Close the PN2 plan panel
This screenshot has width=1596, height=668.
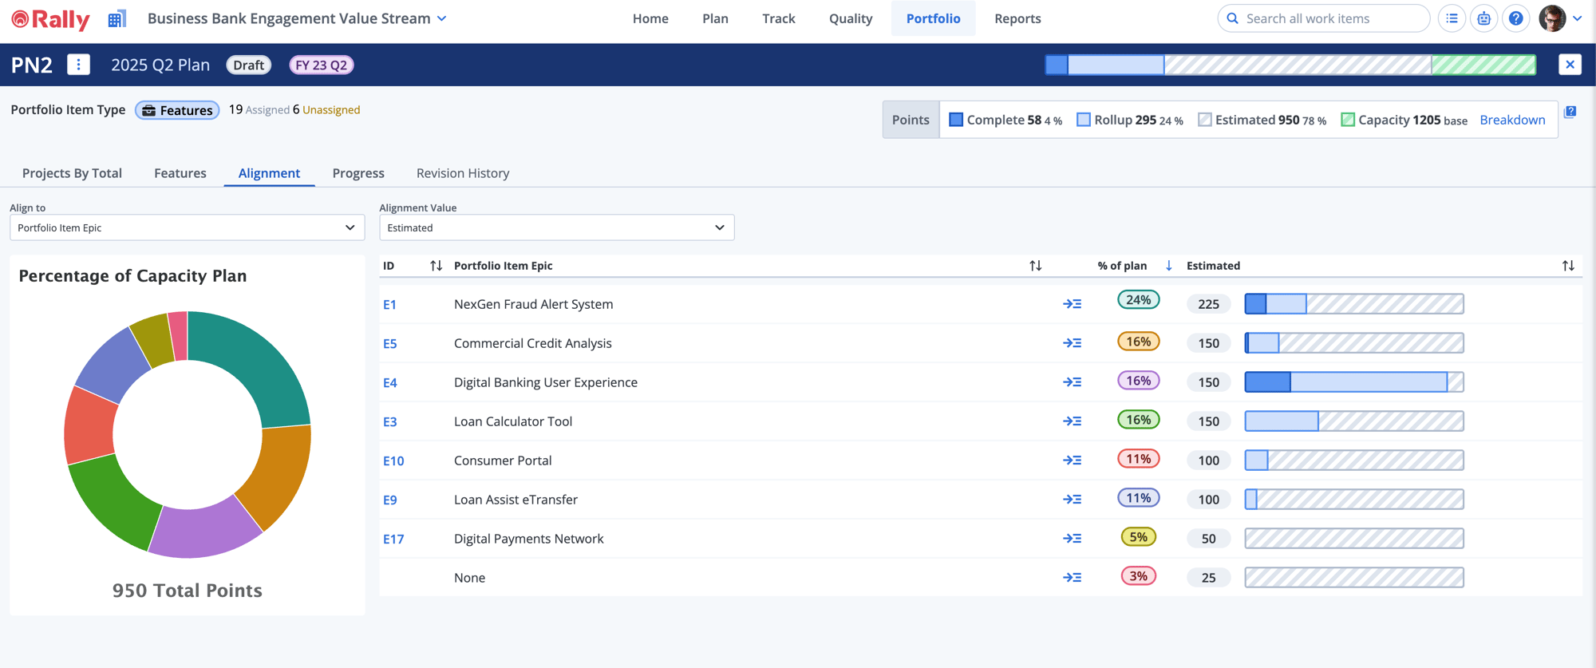[x=1570, y=65]
